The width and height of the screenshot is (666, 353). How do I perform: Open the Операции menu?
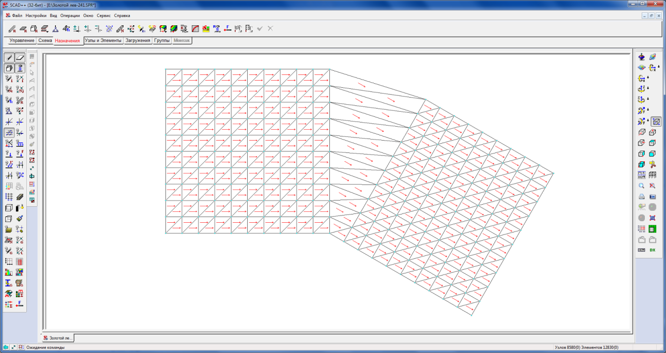(70, 16)
